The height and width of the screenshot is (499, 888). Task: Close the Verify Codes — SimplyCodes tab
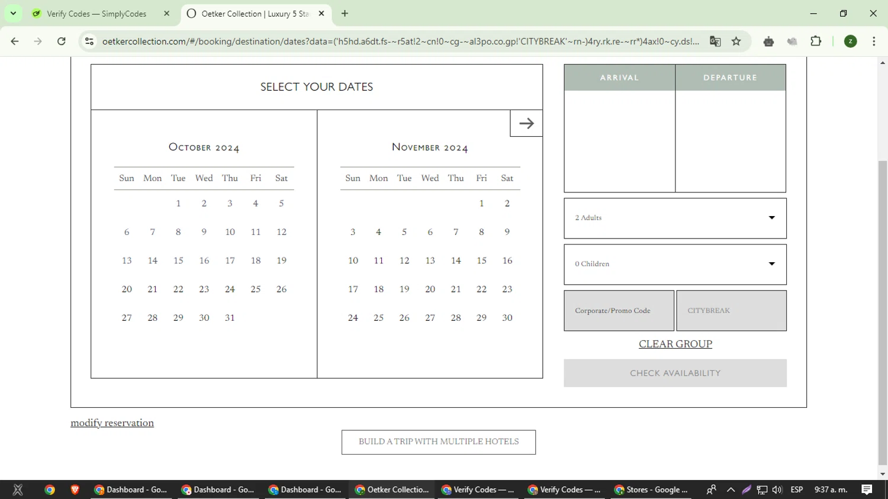point(167,14)
